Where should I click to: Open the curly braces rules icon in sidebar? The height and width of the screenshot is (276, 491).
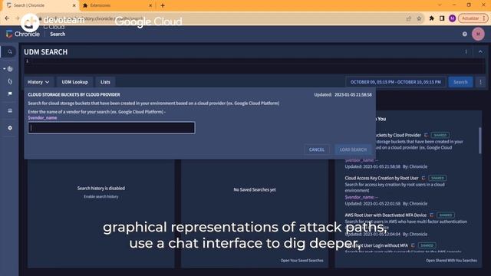[10, 81]
